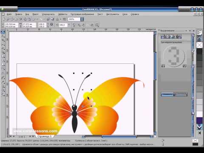204x153 pixels.
Task: Open the Fill tool flyout
Action: (x=3, y=90)
